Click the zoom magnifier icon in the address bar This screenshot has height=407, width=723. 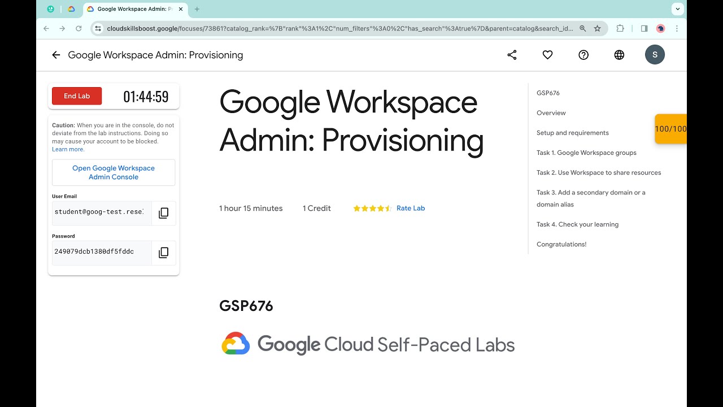(583, 28)
